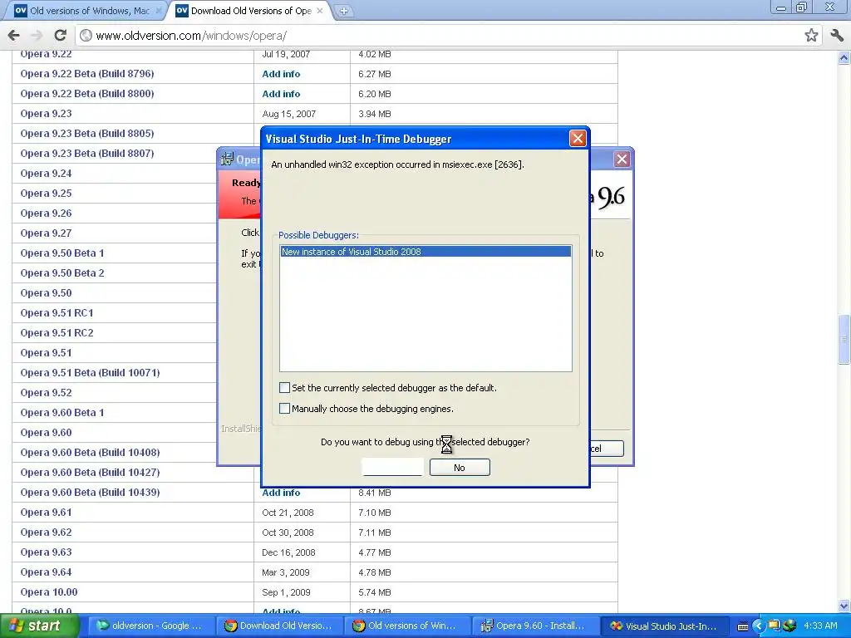The image size is (851, 638).
Task: Click the blank button left of No
Action: pyautogui.click(x=392, y=468)
